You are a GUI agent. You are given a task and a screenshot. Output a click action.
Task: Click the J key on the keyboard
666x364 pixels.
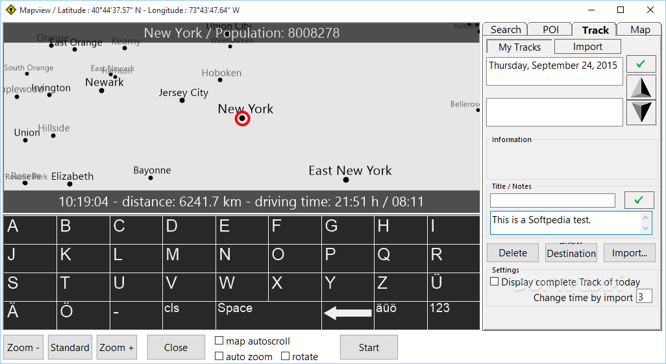coord(30,258)
